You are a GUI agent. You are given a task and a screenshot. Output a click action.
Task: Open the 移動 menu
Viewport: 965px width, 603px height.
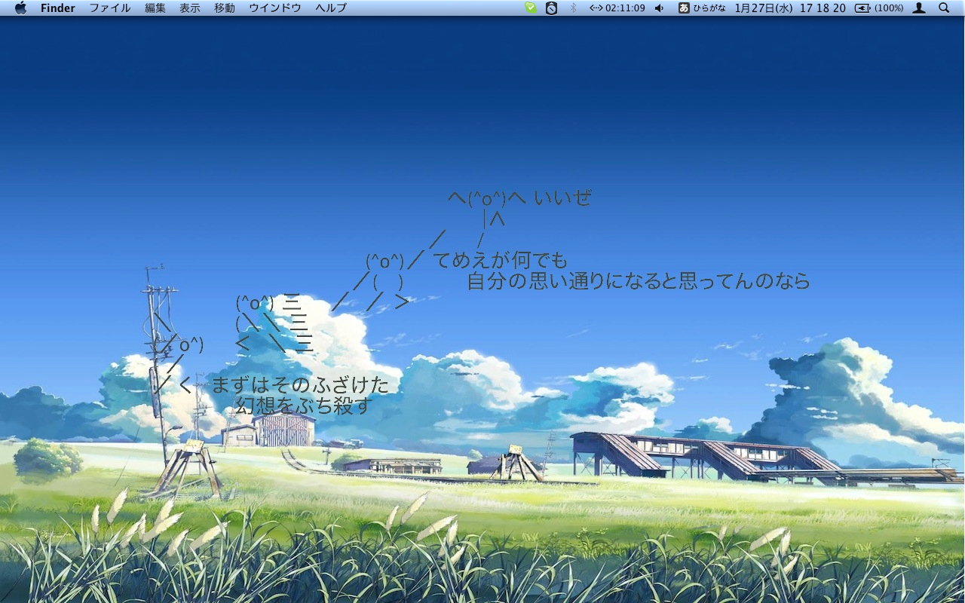coord(225,8)
